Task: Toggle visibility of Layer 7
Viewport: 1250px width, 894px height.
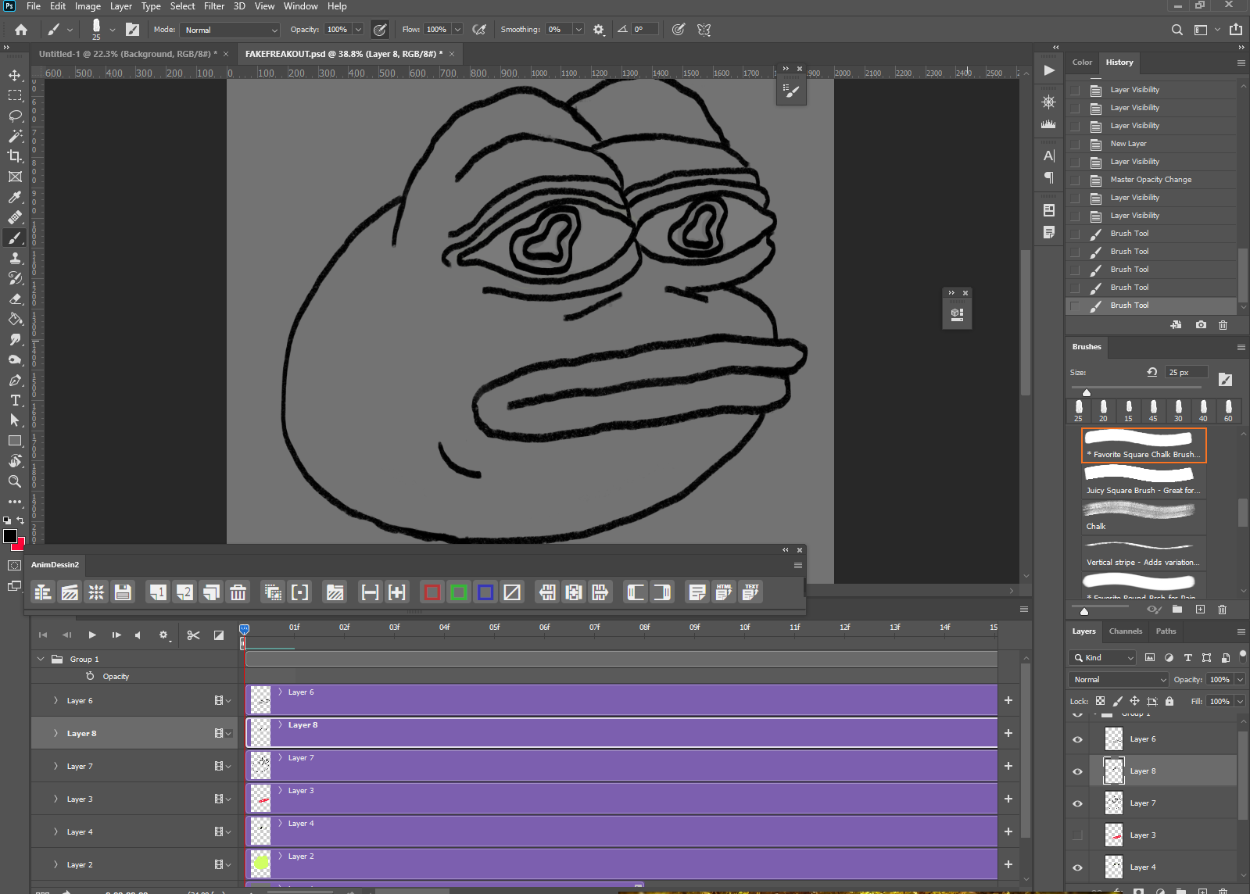Action: pyautogui.click(x=1077, y=803)
